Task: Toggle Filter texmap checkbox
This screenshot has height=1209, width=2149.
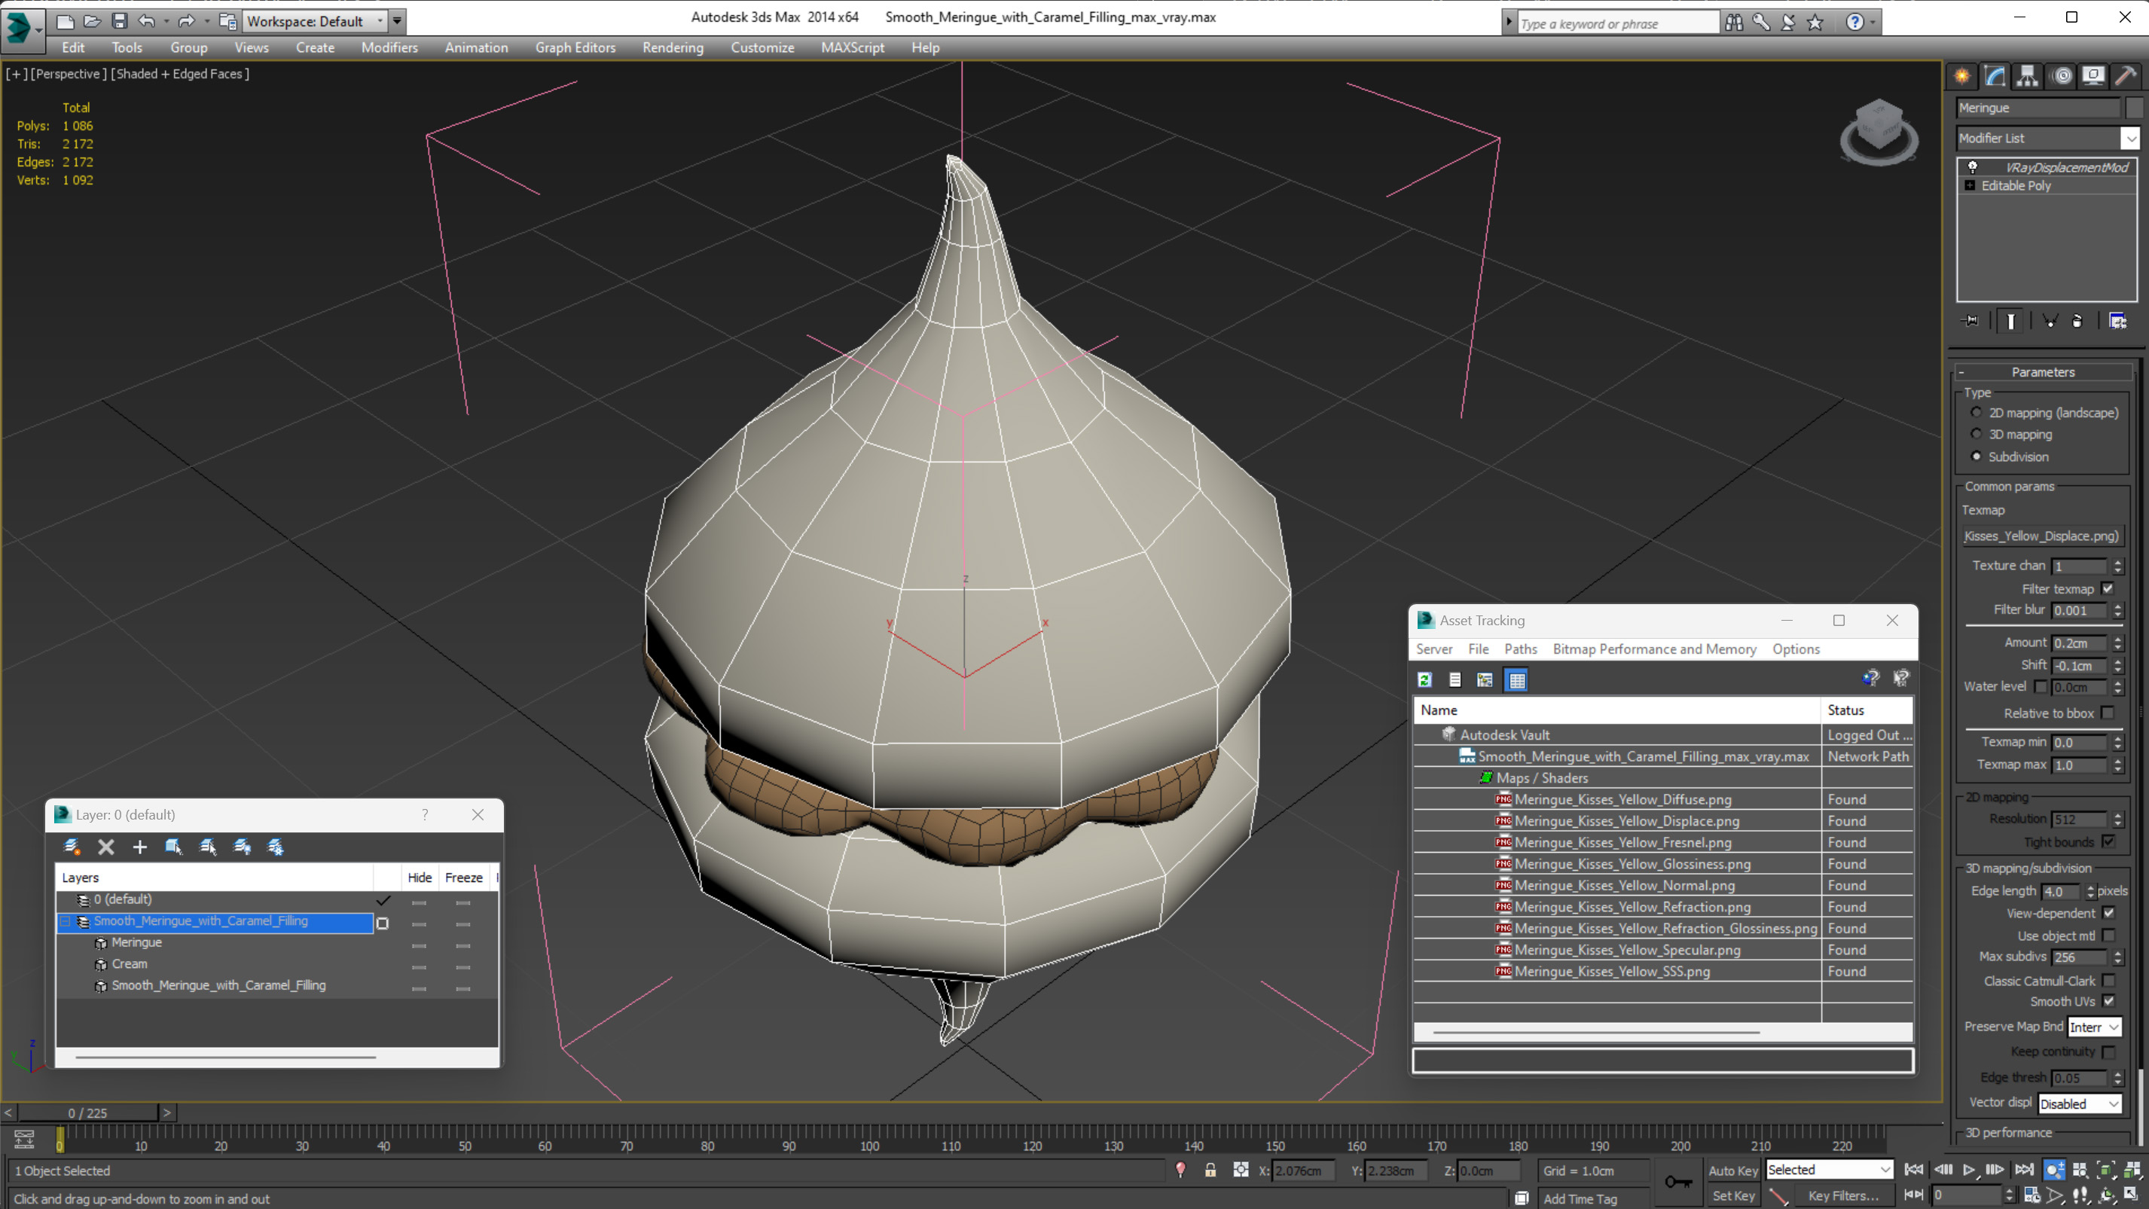Action: click(2108, 588)
